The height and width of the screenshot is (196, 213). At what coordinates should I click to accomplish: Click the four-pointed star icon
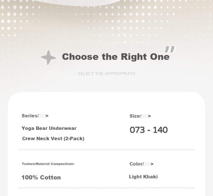click(48, 58)
